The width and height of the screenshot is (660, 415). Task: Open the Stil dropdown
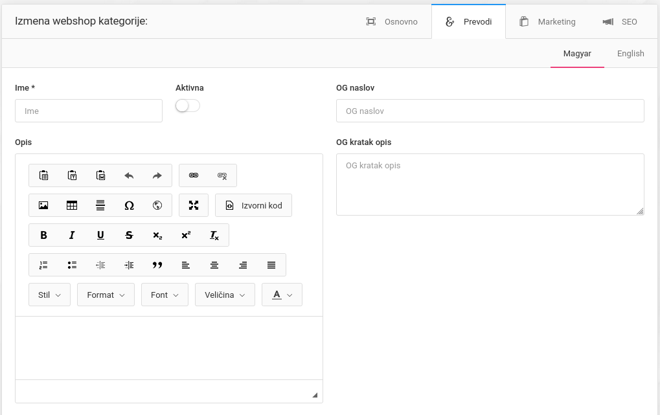[x=50, y=295]
